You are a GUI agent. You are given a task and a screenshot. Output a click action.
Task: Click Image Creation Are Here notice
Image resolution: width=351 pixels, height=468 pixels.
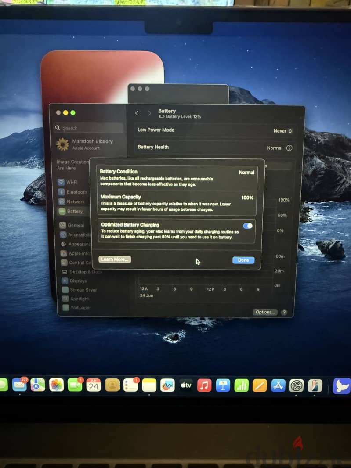click(72, 165)
